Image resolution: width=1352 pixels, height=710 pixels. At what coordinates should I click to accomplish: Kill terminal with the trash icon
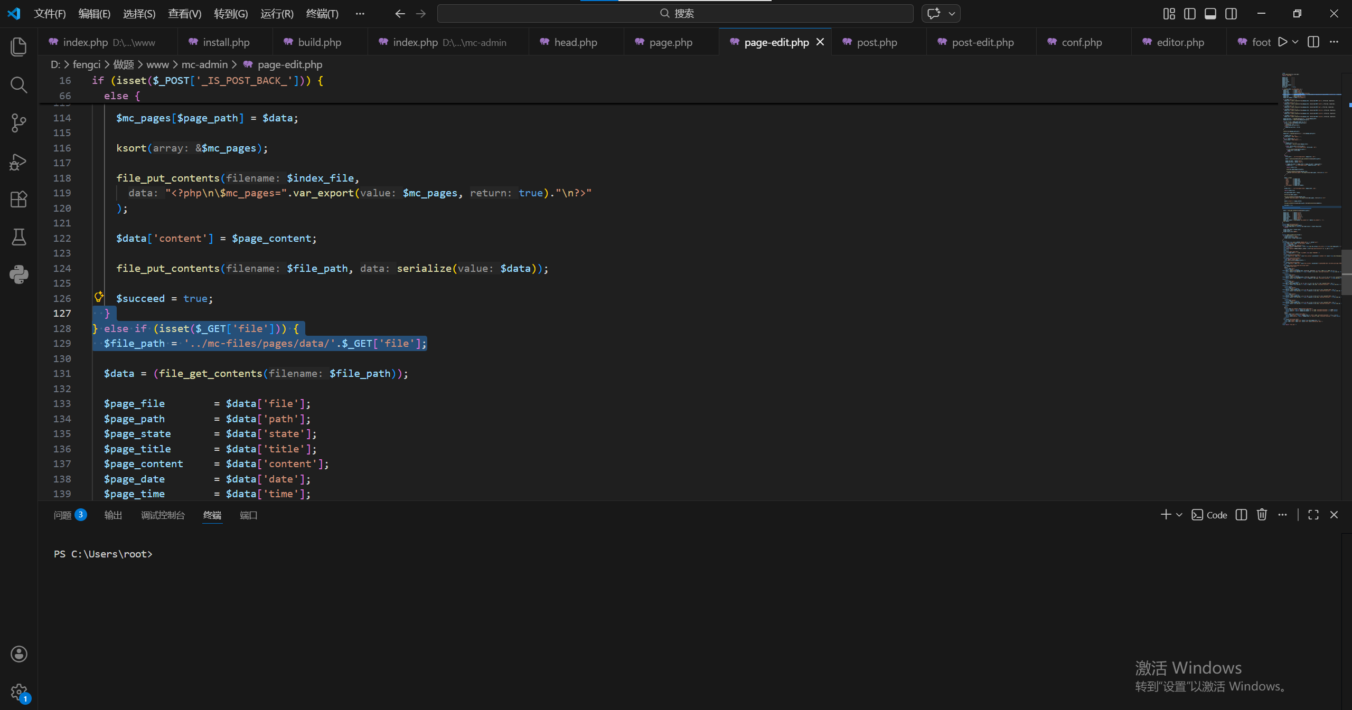(x=1262, y=515)
